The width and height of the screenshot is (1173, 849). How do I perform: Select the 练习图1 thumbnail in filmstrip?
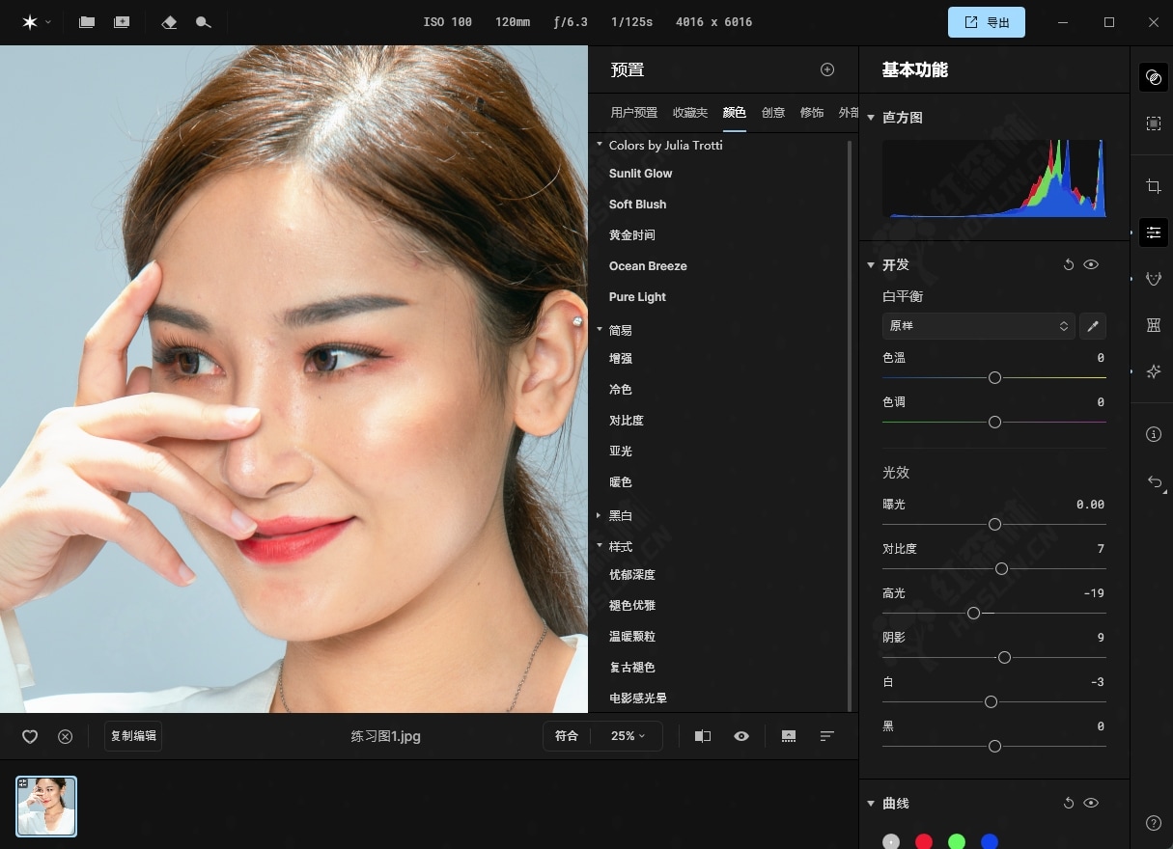tap(46, 806)
